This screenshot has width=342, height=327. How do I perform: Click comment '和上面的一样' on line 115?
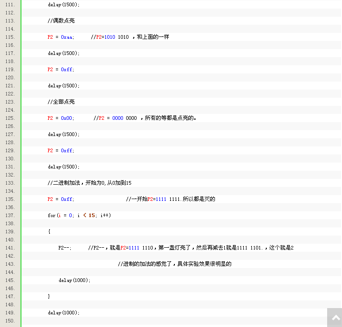click(153, 37)
